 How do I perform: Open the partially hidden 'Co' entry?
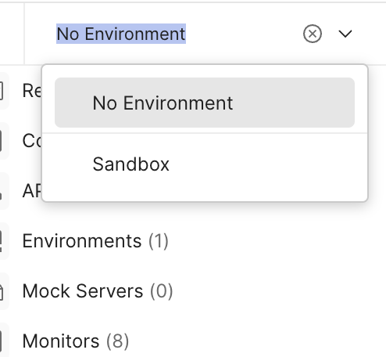[x=32, y=141]
